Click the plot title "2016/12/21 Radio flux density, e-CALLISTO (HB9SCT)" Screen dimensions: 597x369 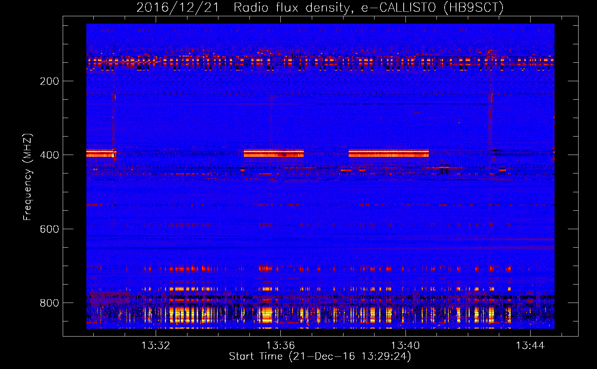(x=320, y=7)
